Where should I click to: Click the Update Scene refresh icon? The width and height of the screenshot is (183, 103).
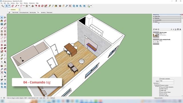coord(154,29)
